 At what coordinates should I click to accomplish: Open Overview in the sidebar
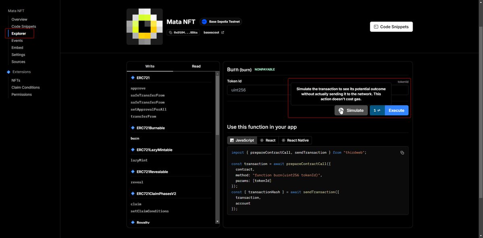19,19
